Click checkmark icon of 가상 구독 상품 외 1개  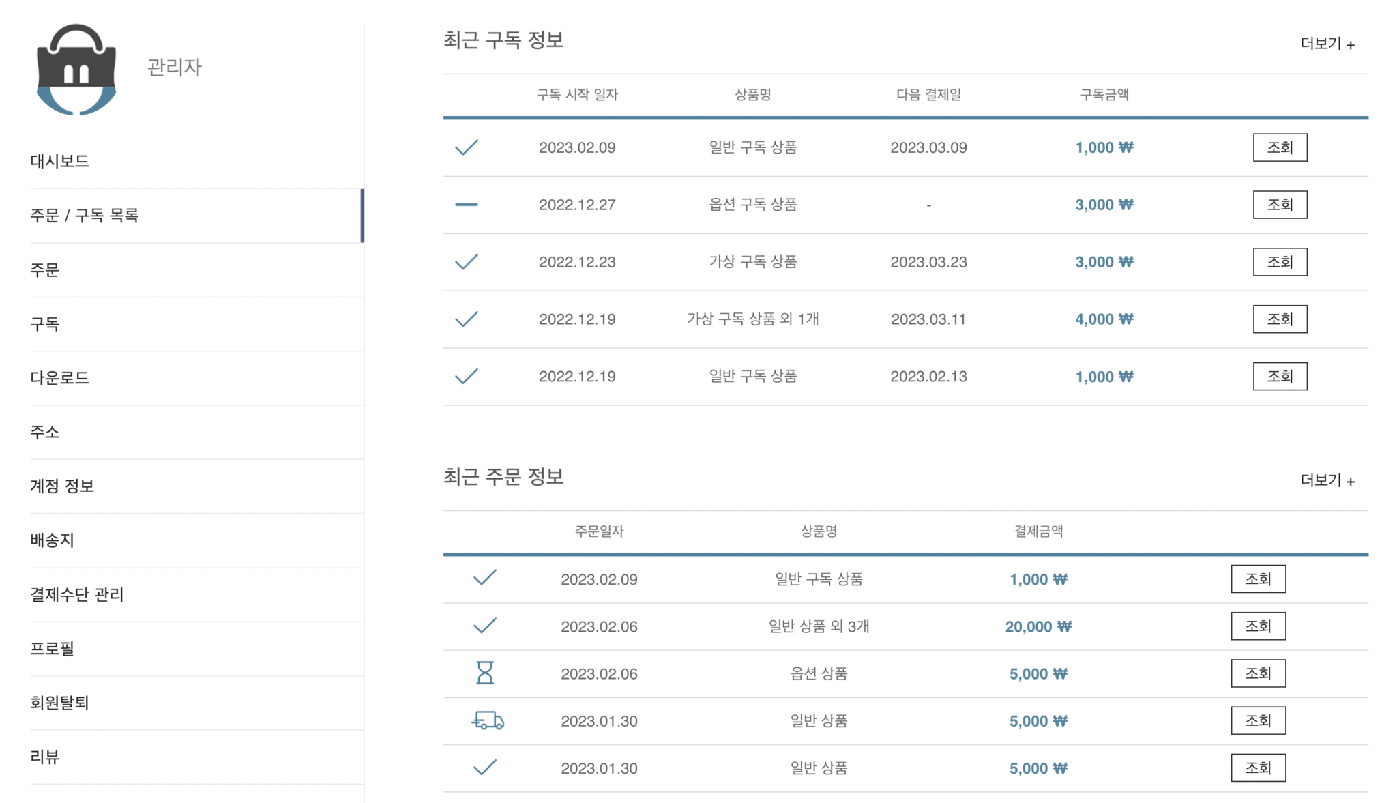tap(467, 319)
